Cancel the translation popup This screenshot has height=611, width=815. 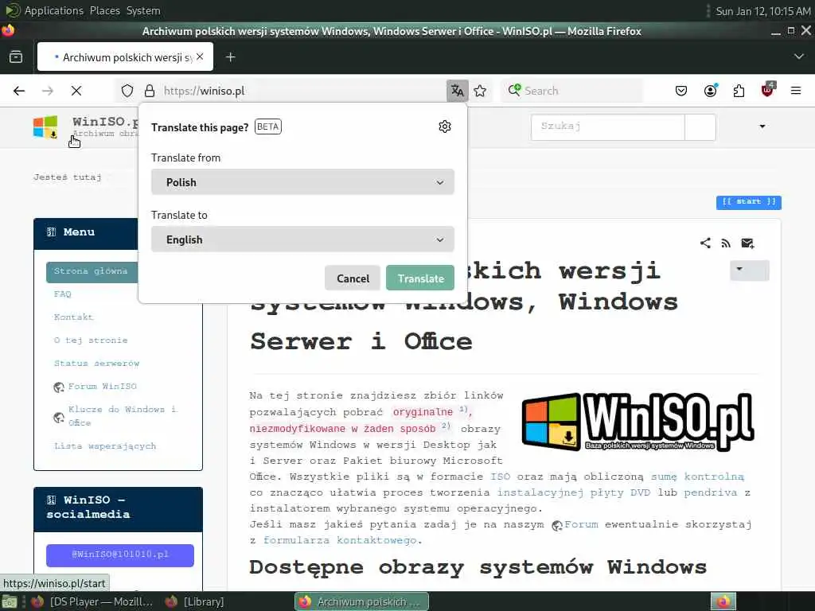(x=353, y=278)
